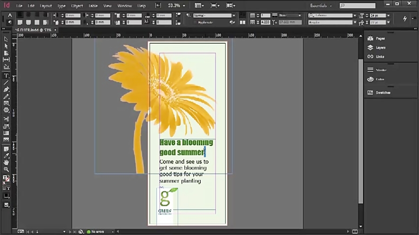The height and width of the screenshot is (235, 419).
Task: Select the Gradient Feather tool
Action: click(6, 140)
